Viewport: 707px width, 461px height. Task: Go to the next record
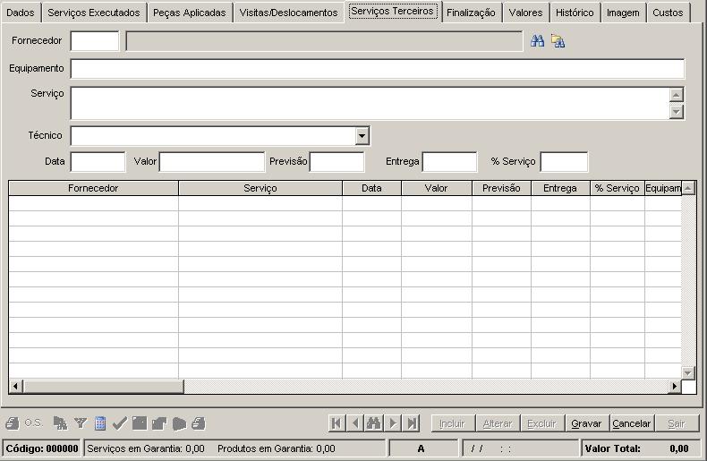pyautogui.click(x=393, y=423)
